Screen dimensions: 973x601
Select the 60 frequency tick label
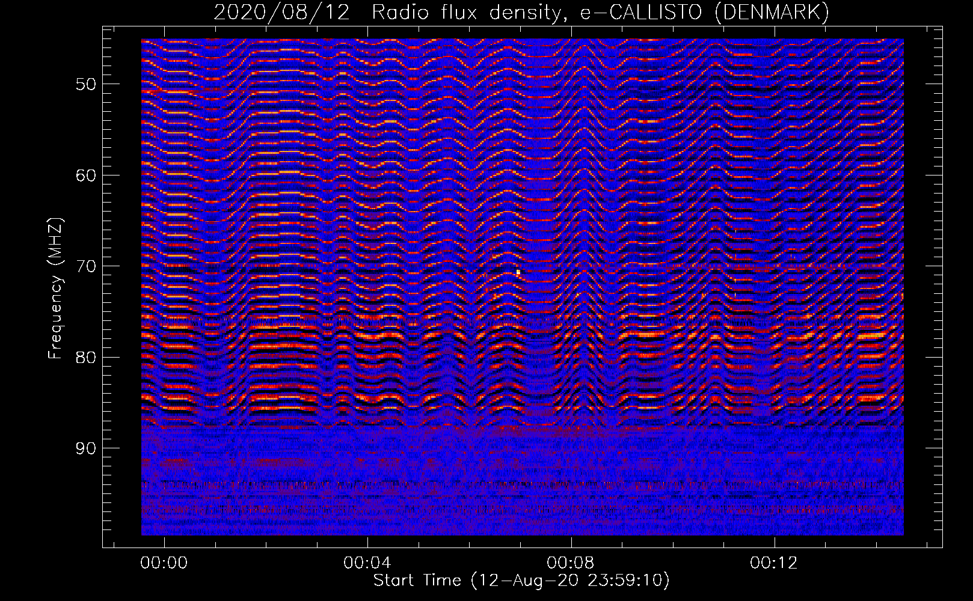point(86,175)
